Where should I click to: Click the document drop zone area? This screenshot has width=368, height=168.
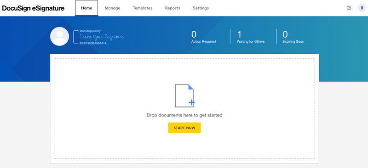point(184,108)
